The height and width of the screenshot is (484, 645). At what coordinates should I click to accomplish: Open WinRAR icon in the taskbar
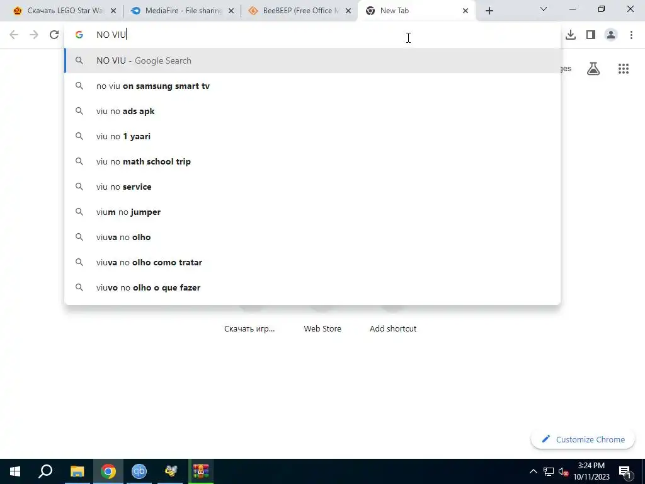tap(201, 471)
